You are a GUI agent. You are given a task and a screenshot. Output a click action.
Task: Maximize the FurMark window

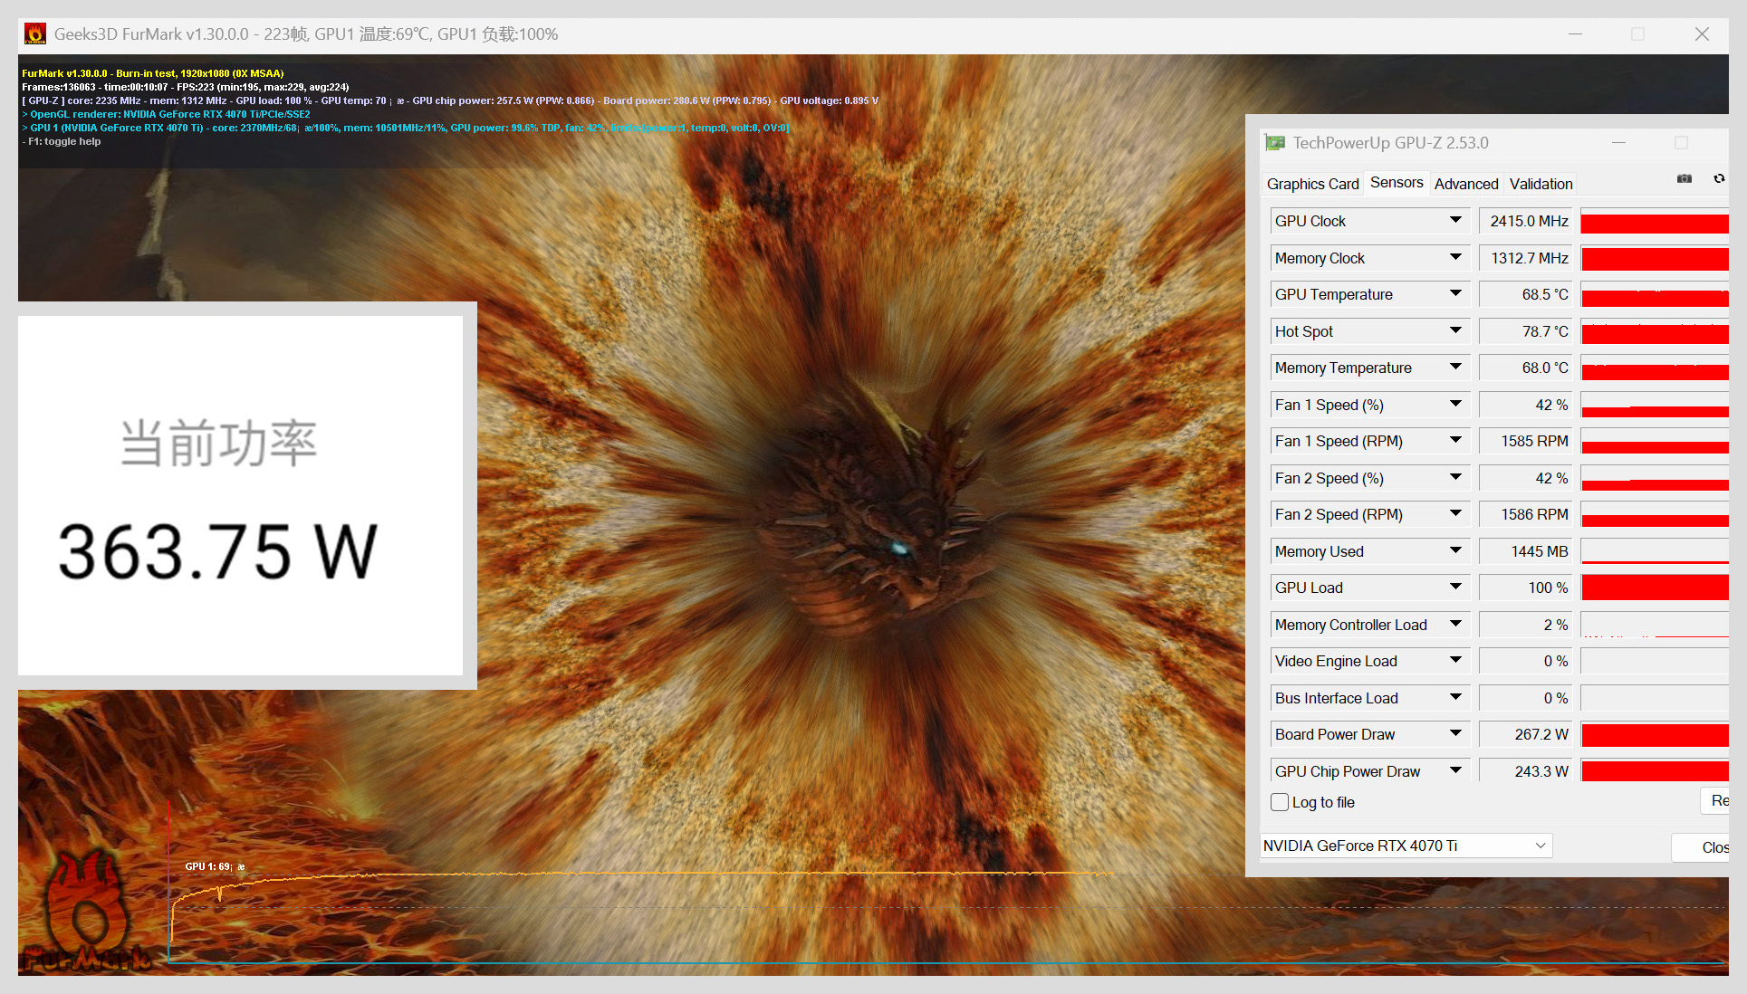coord(1637,34)
